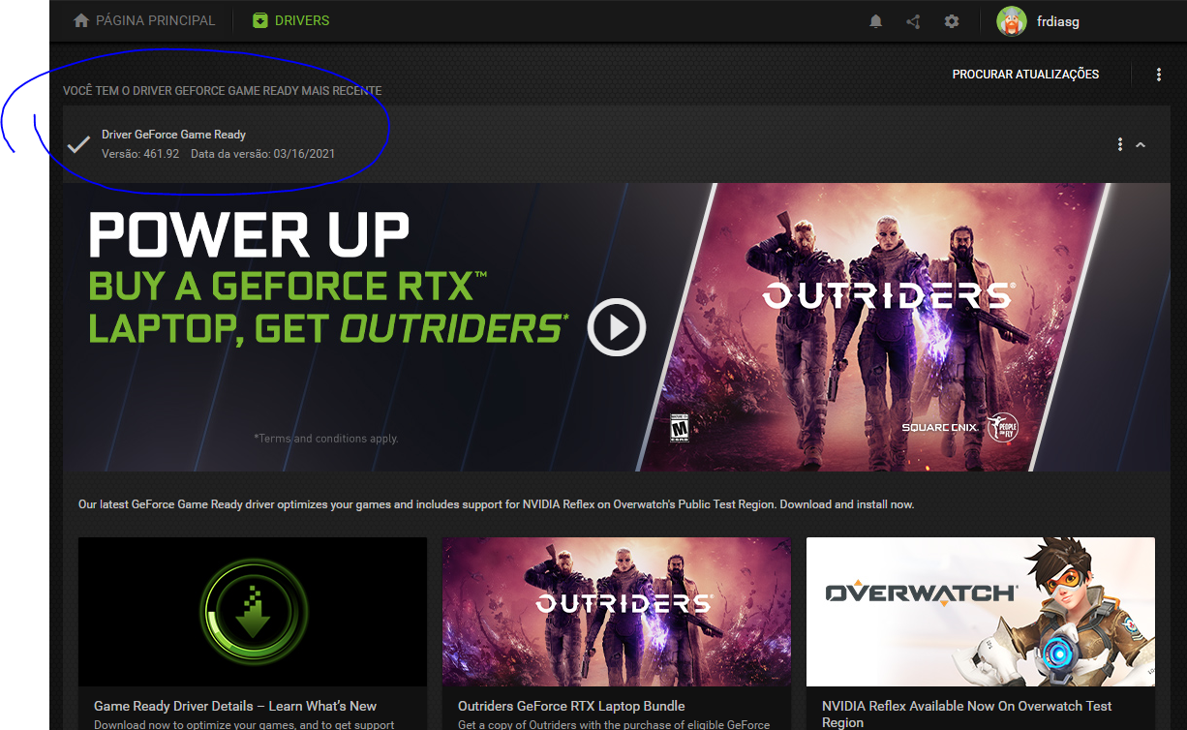Switch to the Drivers tab

click(290, 20)
